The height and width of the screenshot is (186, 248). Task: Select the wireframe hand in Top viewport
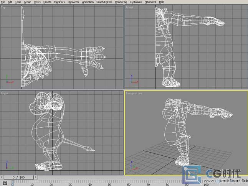(x=93, y=59)
